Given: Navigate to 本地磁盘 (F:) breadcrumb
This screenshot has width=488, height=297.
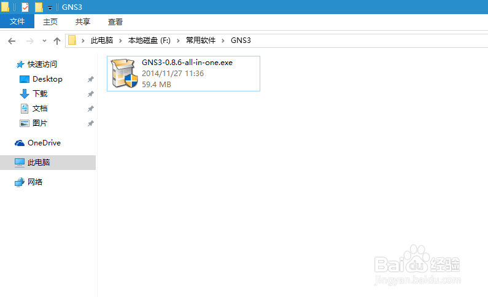Looking at the screenshot, I should tap(149, 40).
